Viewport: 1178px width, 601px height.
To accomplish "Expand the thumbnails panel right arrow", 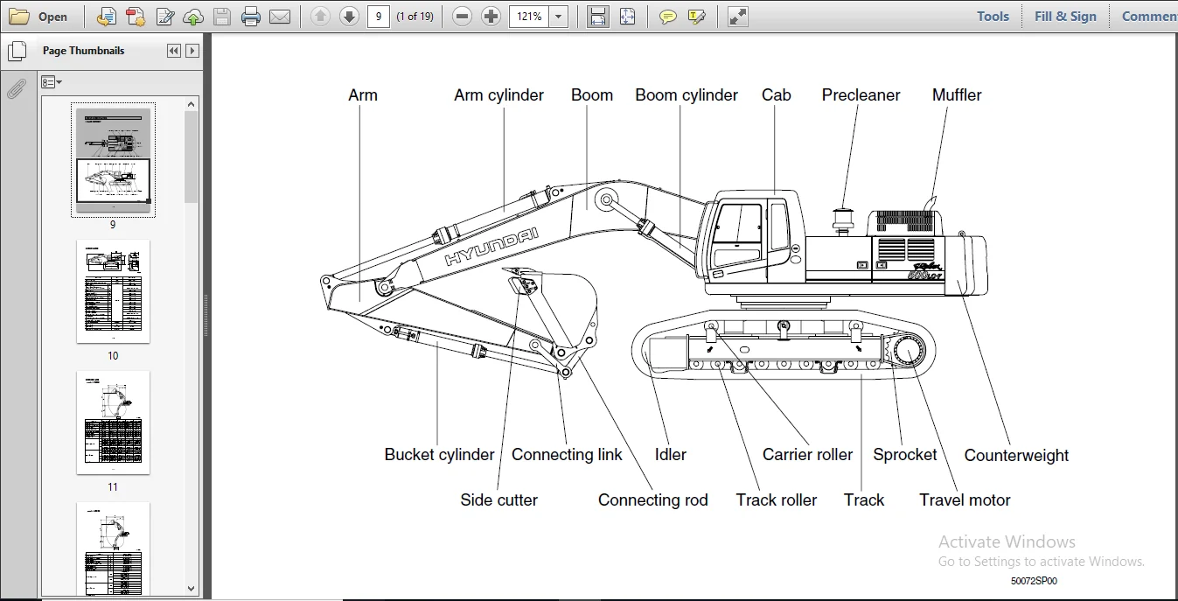I will (192, 51).
